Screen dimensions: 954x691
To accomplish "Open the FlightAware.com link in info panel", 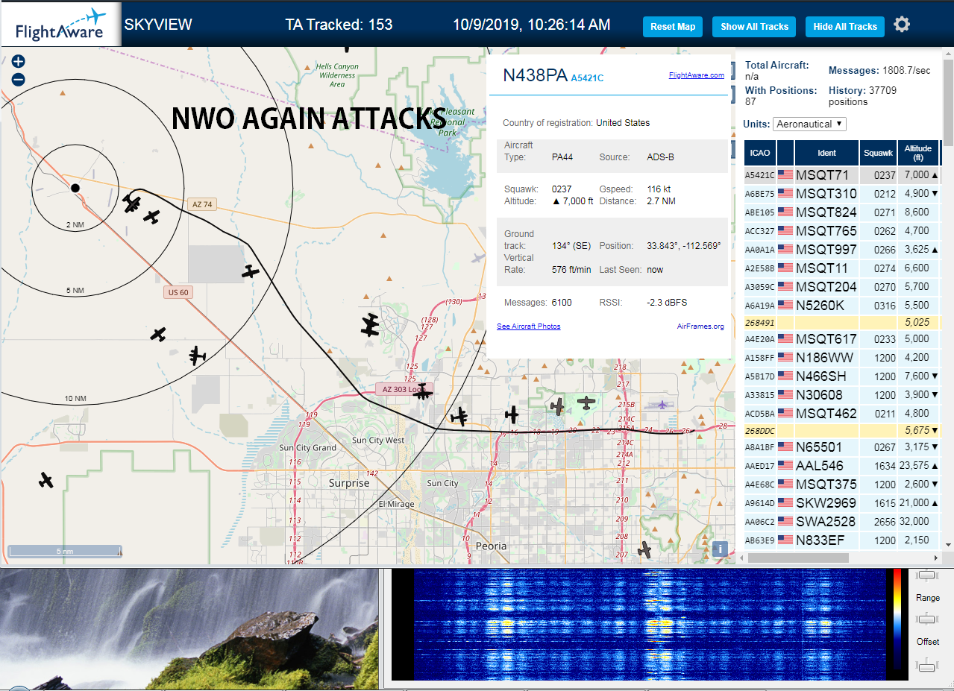I will pos(697,75).
